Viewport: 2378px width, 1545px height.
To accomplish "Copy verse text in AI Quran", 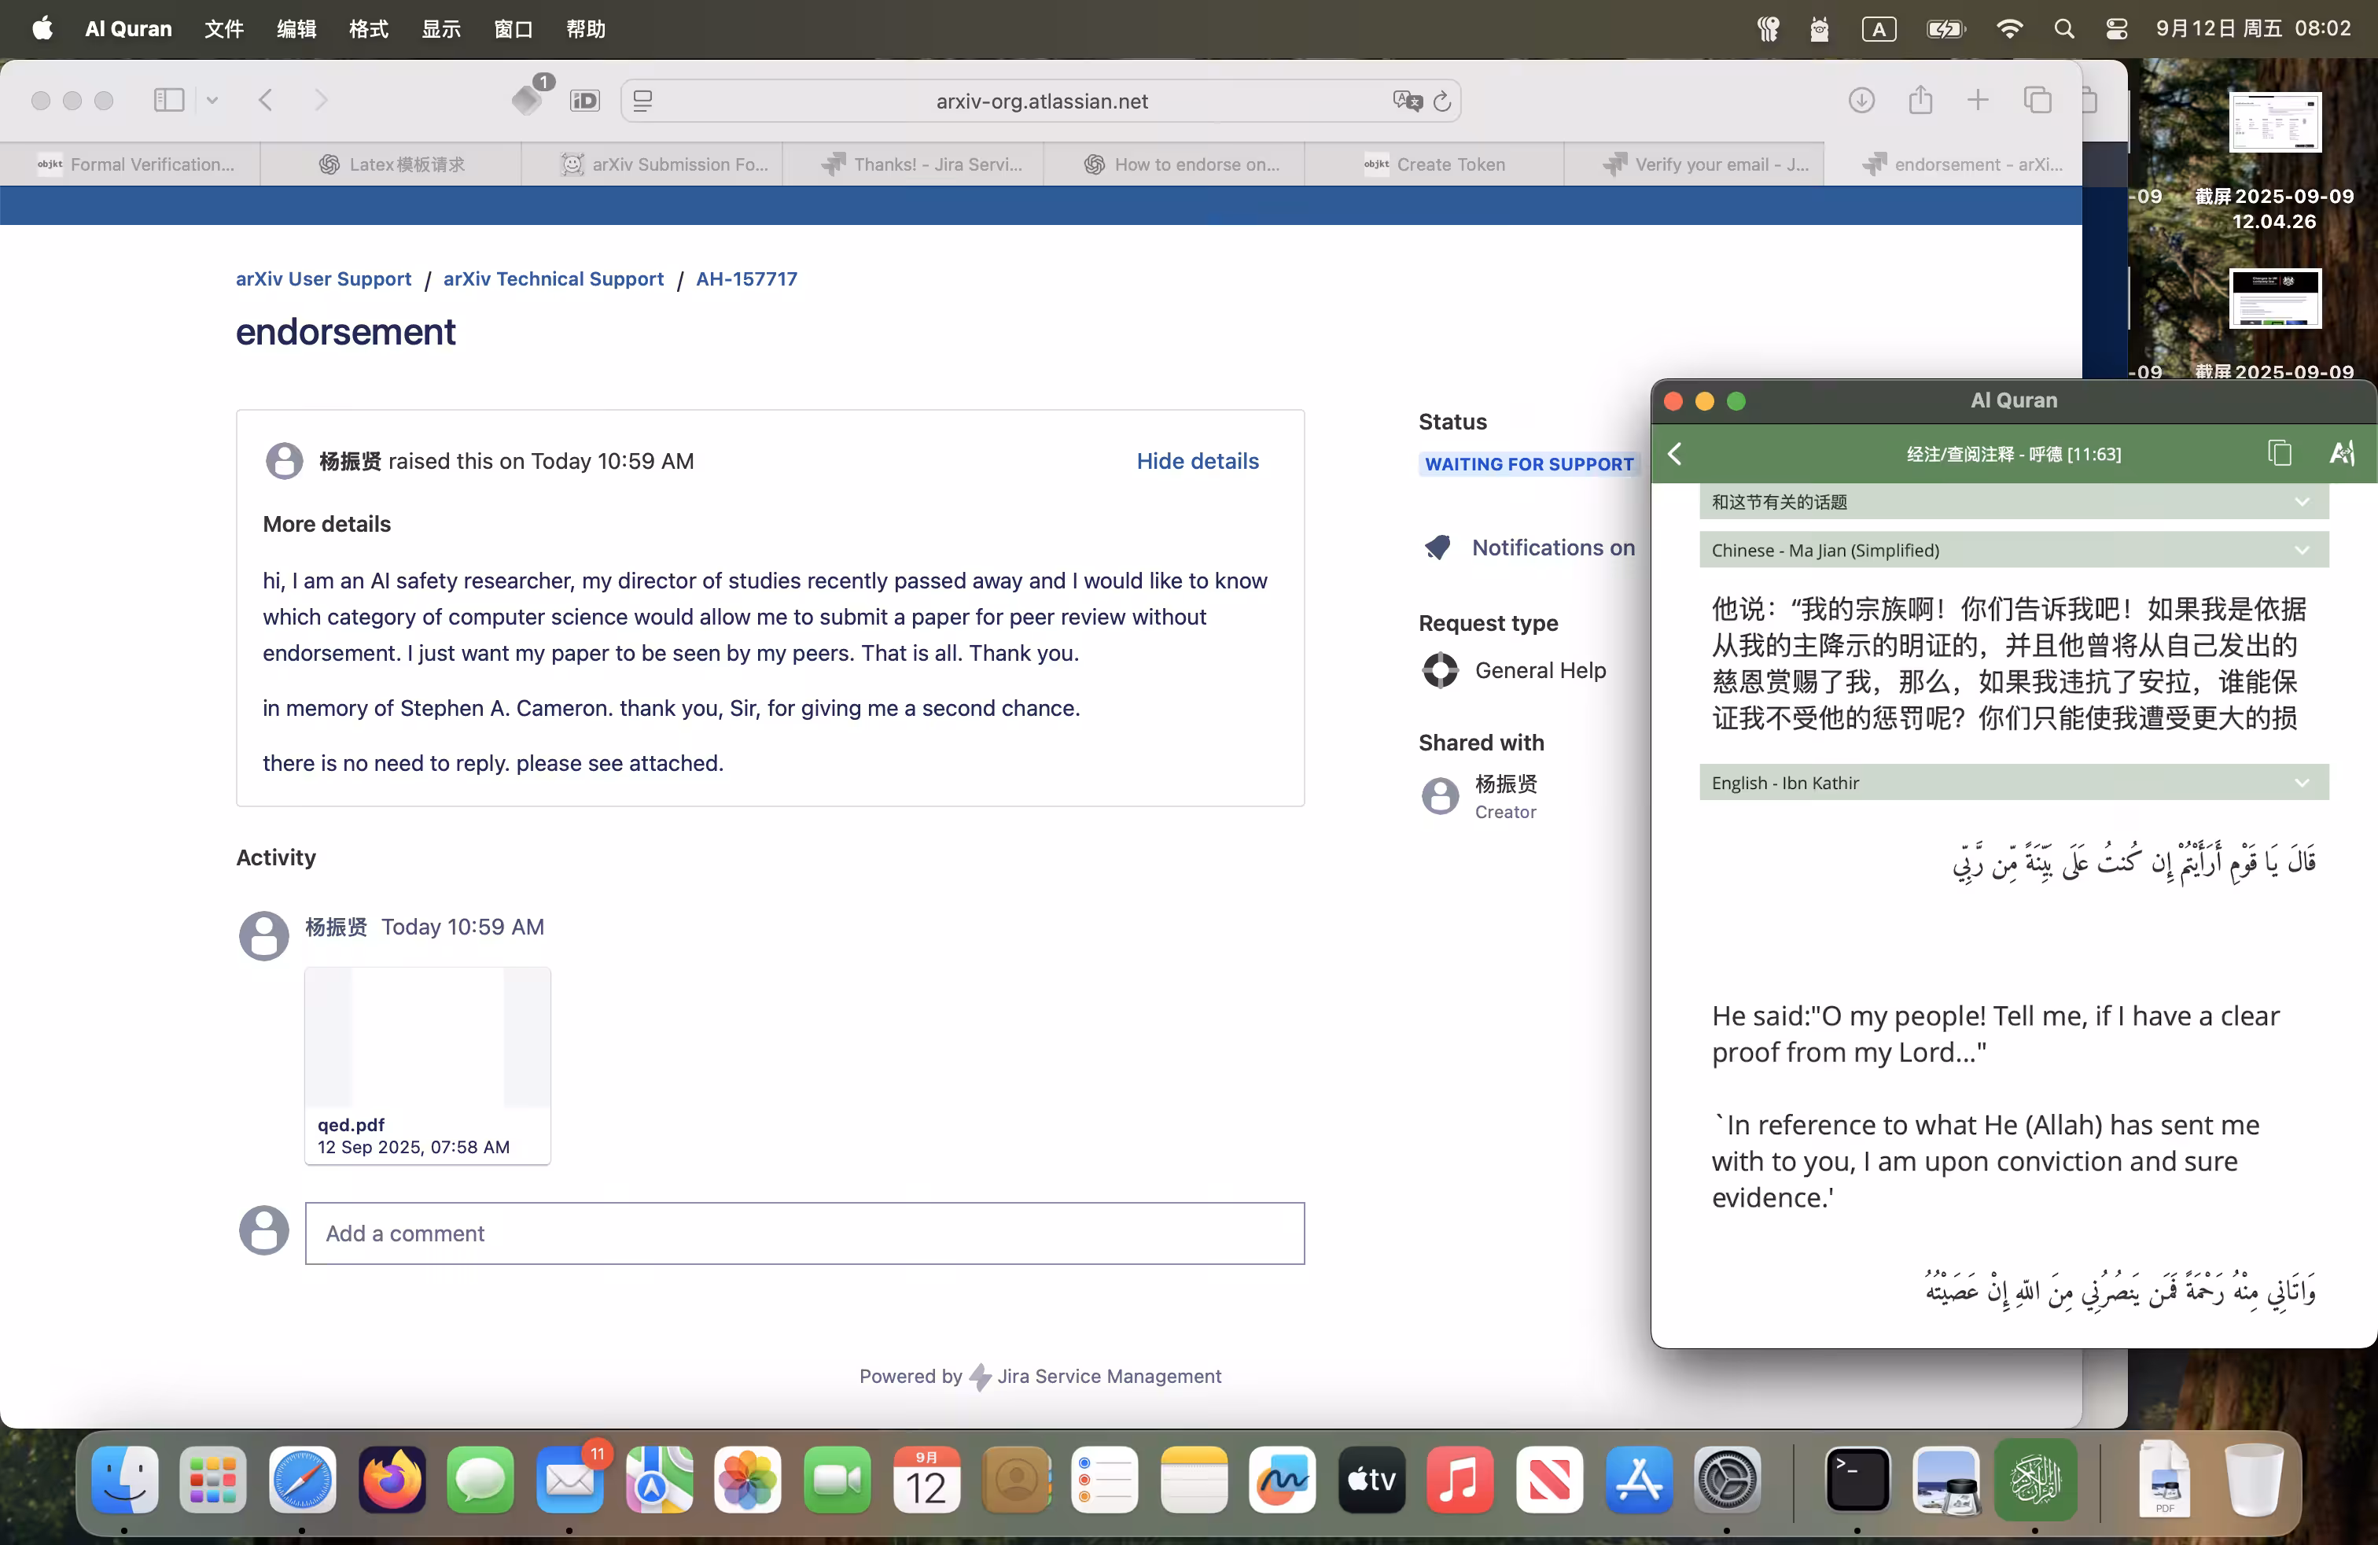I will 2279,452.
